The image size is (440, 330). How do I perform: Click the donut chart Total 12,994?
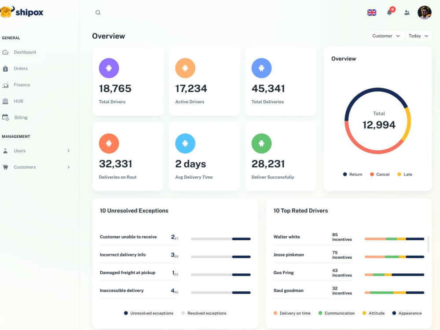[x=378, y=121]
